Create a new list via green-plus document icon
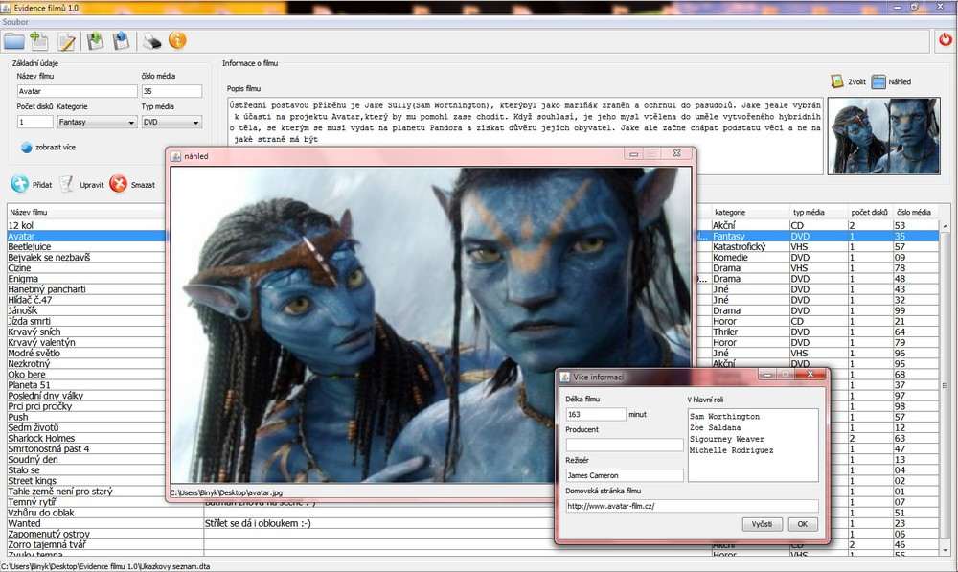The height and width of the screenshot is (572, 958). coord(39,41)
